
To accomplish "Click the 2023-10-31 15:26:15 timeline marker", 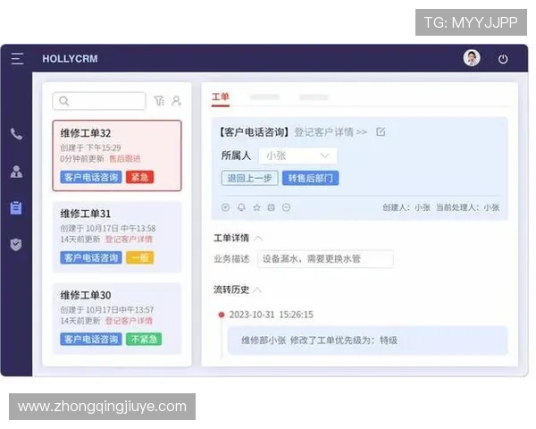I will 222,314.
